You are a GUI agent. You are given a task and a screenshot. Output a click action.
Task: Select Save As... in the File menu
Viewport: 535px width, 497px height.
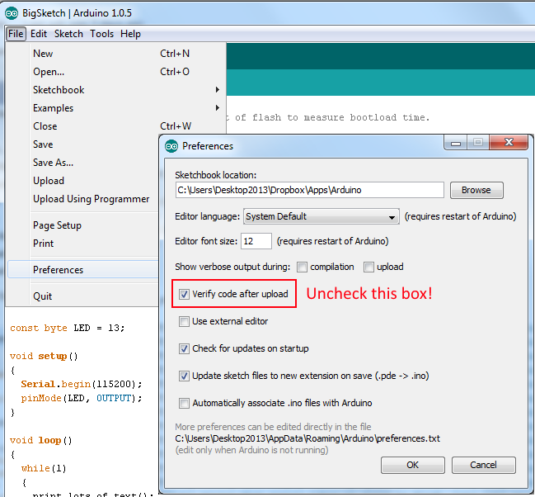pyautogui.click(x=83, y=163)
